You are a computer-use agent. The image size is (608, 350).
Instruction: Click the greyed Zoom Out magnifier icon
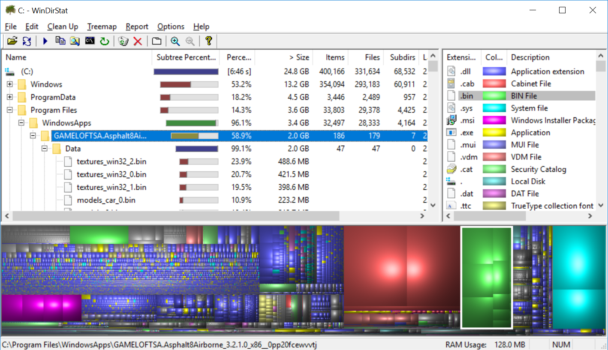190,41
